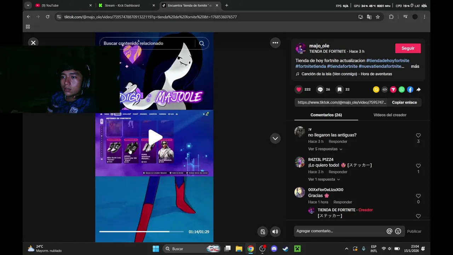Viewport: 453px width, 255px height.
Task: Click the Copiar enlace button
Action: 404,102
